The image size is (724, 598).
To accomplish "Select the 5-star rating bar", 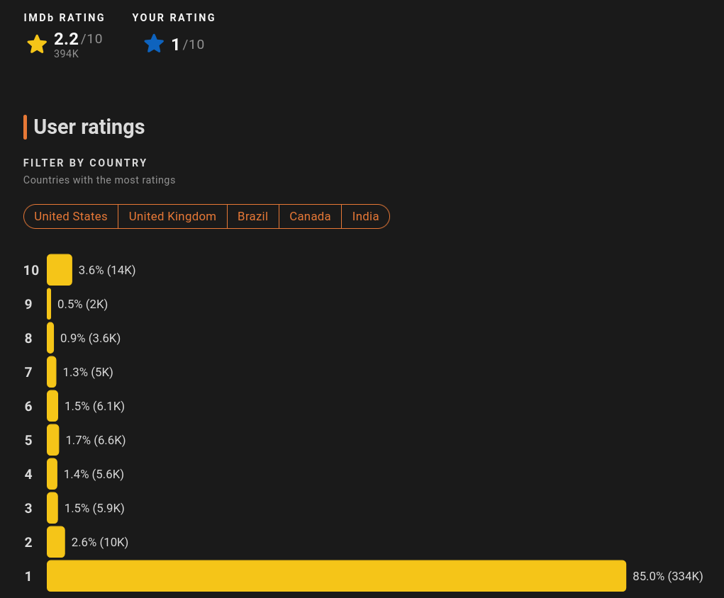I will point(53,440).
